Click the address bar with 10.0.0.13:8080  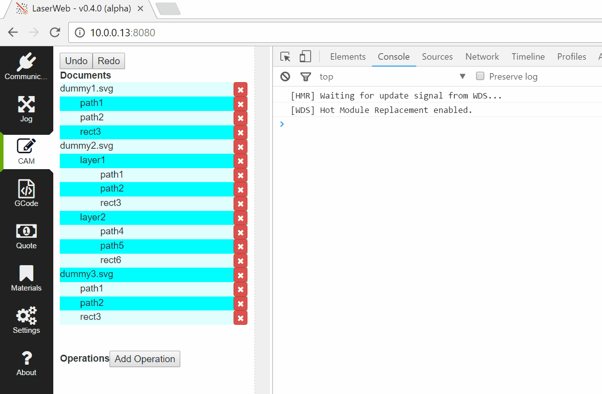pyautogui.click(x=335, y=33)
